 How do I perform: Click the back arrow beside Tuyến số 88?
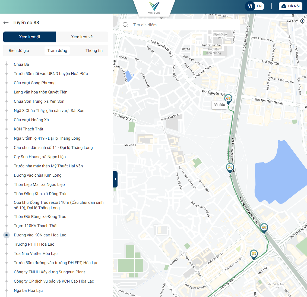(x=6, y=23)
